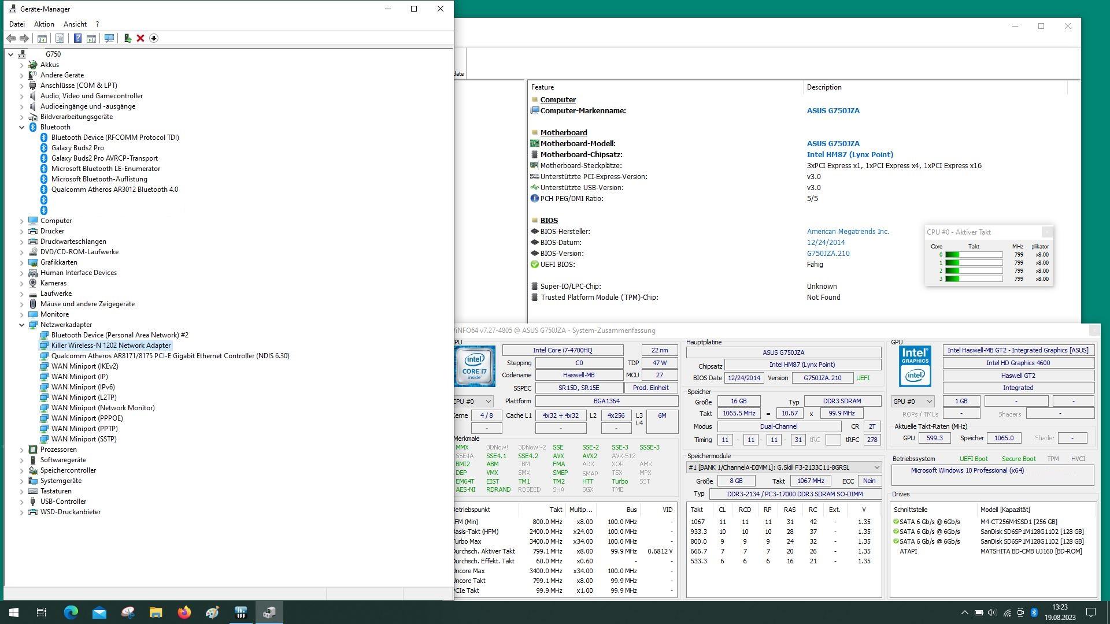Screen dimensions: 1110x624
Task: Toggle the action pane toolbar icon
Action: 91,38
